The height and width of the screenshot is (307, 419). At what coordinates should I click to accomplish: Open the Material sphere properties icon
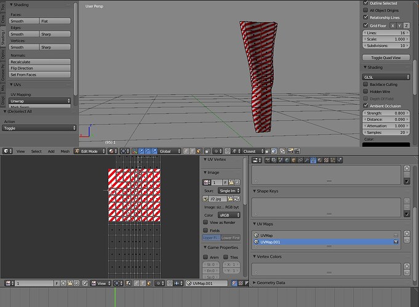coord(320,161)
